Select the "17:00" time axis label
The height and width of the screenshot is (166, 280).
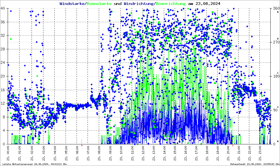(196, 153)
